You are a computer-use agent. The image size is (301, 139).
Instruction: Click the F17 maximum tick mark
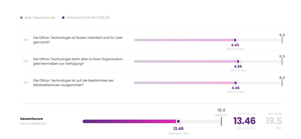pos(282,83)
